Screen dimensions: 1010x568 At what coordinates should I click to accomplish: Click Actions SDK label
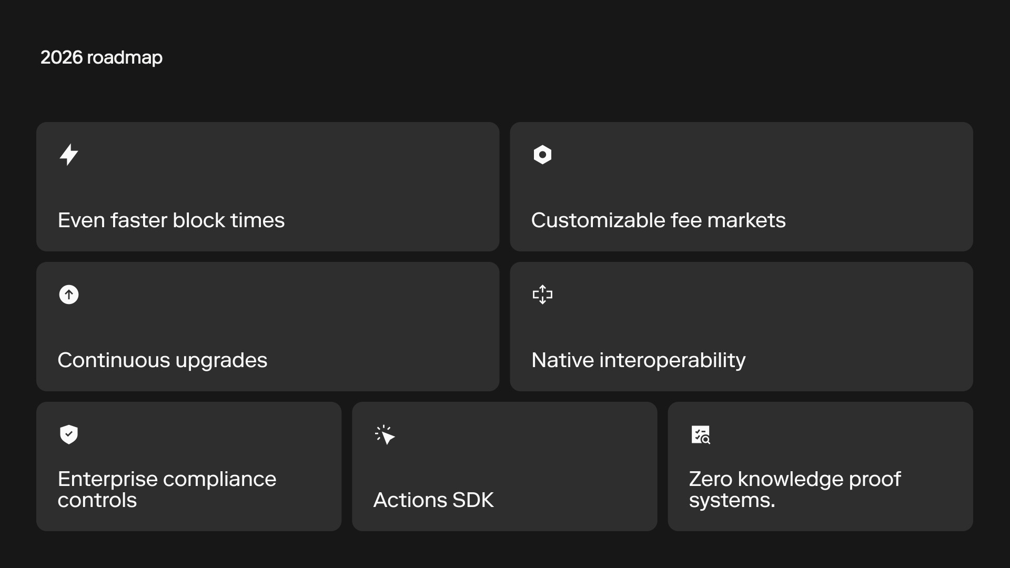[x=433, y=500]
